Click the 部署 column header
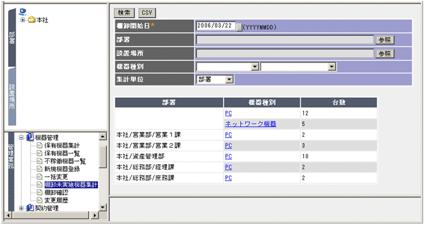The height and width of the screenshot is (226, 425). [x=169, y=102]
